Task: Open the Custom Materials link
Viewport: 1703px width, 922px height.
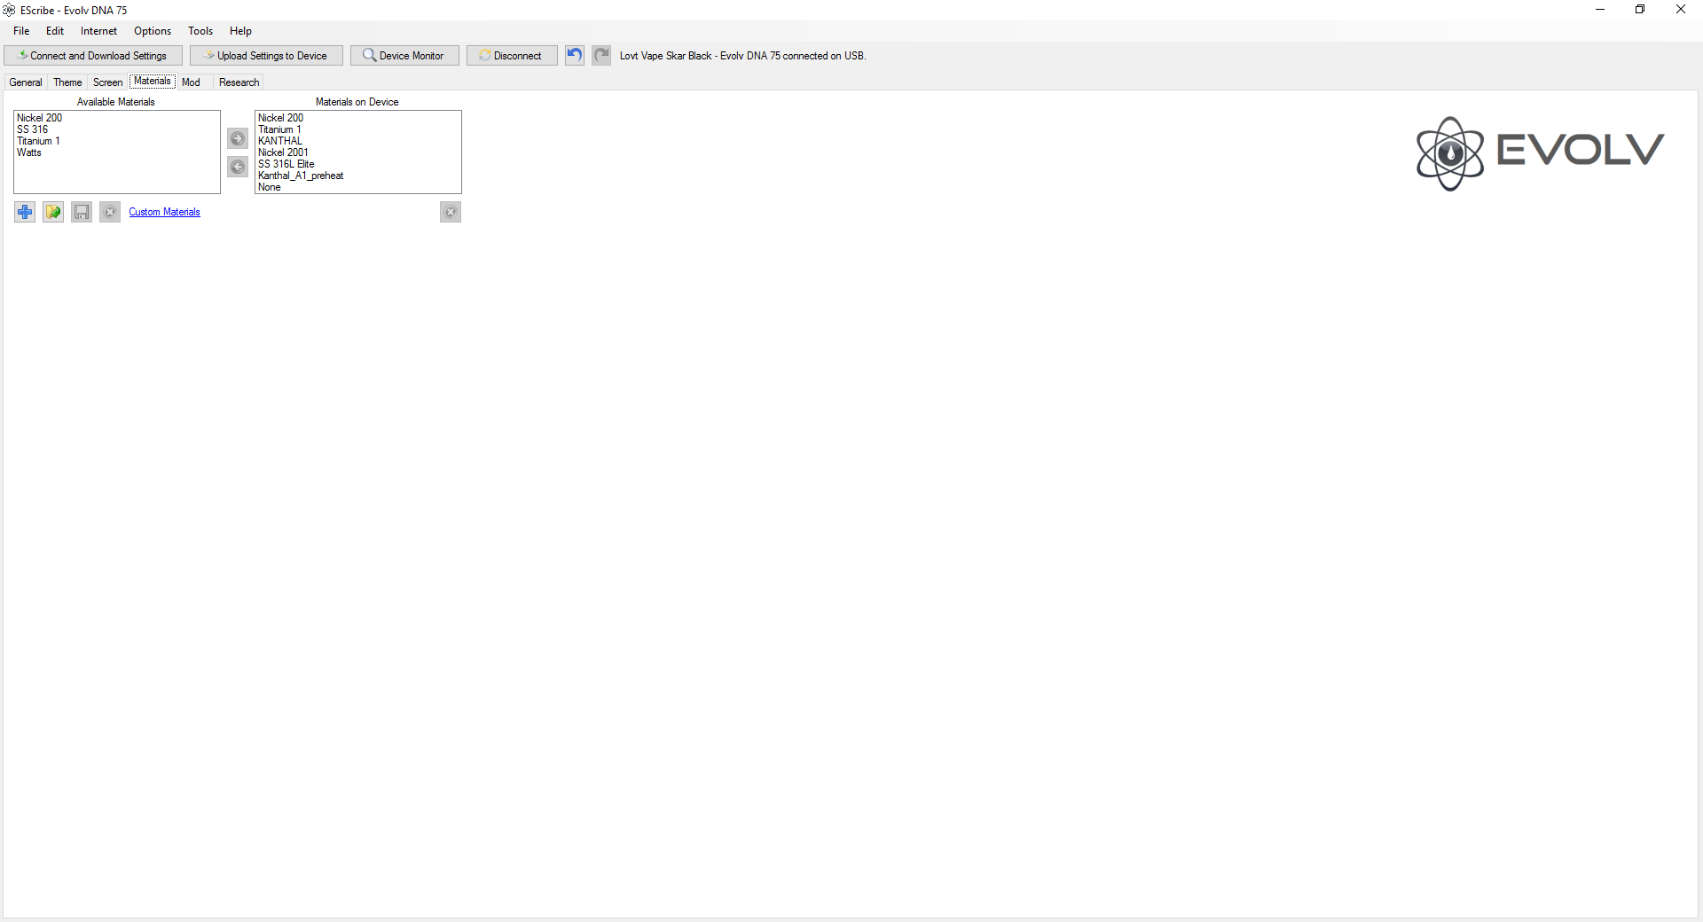Action: pos(164,212)
